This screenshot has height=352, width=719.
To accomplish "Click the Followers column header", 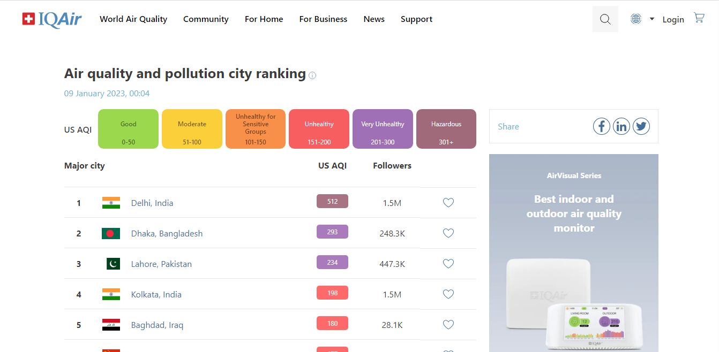I will tap(392, 166).
